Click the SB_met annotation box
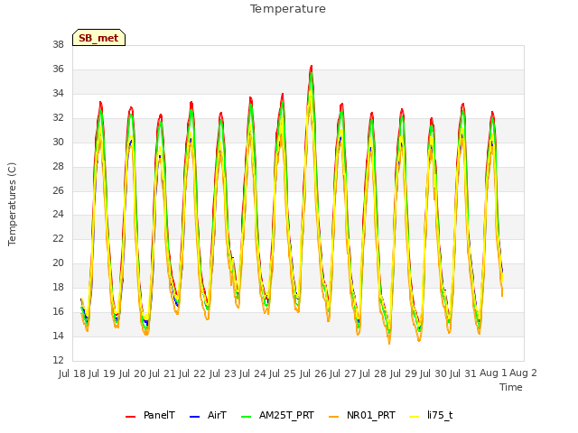Image resolution: width=578 pixels, height=433 pixels. click(x=98, y=38)
